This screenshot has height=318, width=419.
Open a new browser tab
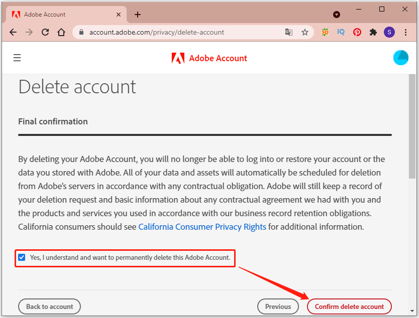click(137, 15)
